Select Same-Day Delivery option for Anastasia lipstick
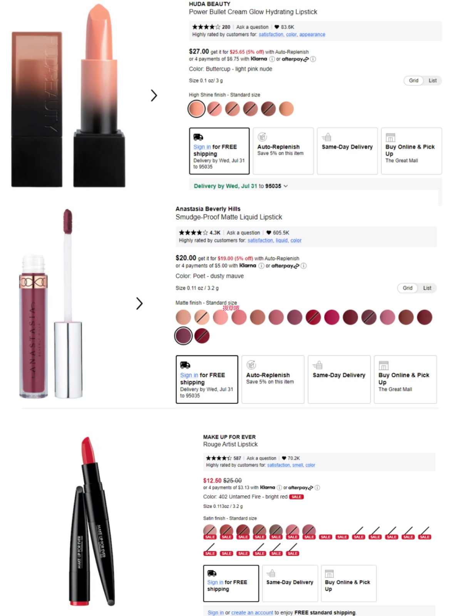This screenshot has height=616, width=462. [x=339, y=379]
